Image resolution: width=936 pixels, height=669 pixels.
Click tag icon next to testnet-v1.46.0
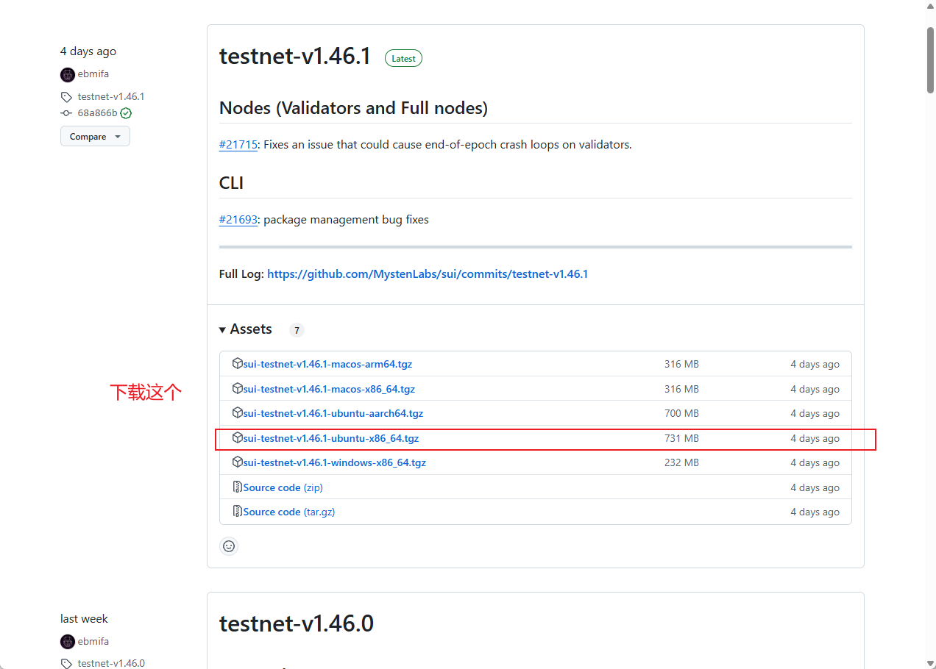[66, 664]
